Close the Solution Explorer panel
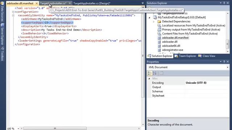 [228, 3]
